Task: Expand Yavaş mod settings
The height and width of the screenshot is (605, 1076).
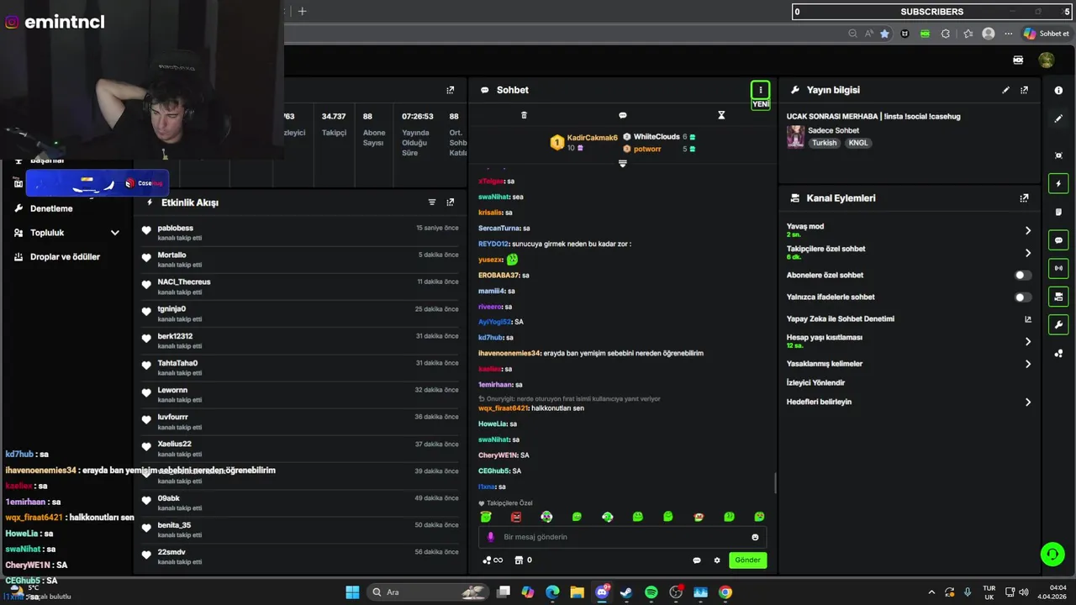Action: click(x=1027, y=230)
